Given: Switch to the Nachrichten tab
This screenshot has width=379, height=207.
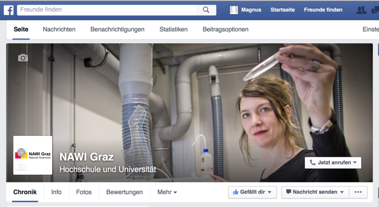Looking at the screenshot, I should pyautogui.click(x=59, y=29).
